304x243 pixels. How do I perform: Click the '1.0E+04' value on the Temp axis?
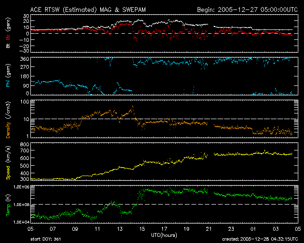[x=21, y=222]
